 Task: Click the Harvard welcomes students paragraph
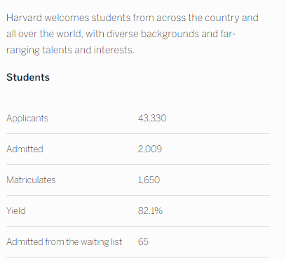132,34
